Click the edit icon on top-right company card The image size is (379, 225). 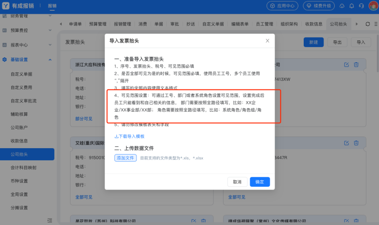[x=346, y=65]
